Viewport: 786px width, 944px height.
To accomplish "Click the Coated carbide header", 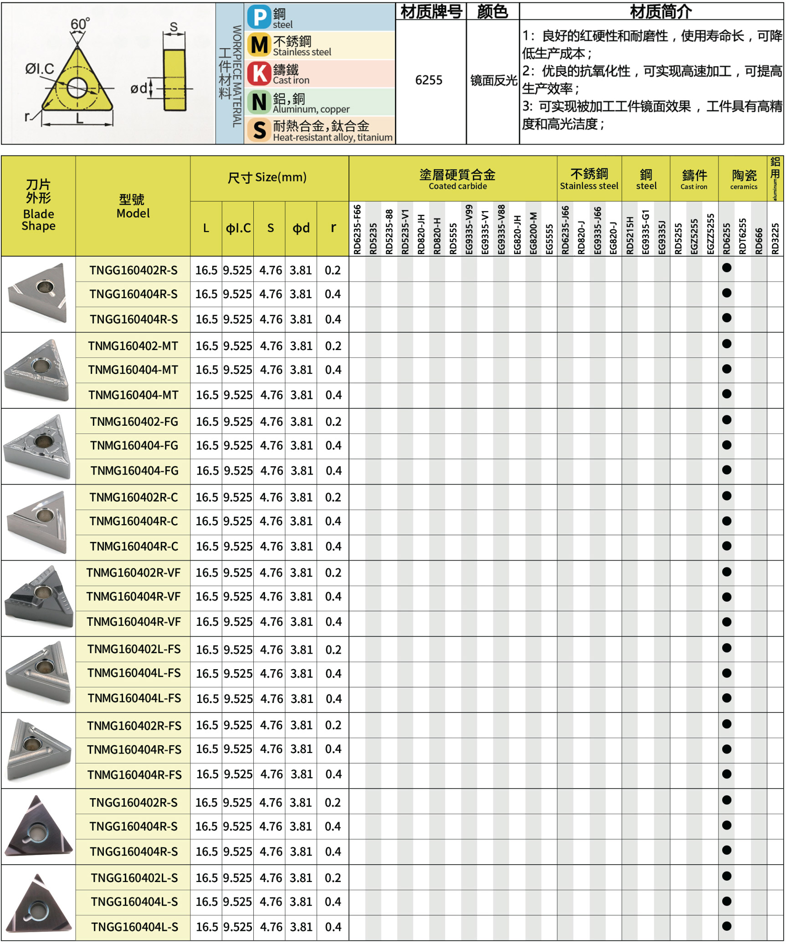I will click(457, 179).
